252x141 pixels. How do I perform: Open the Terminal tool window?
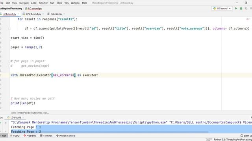click(46, 136)
